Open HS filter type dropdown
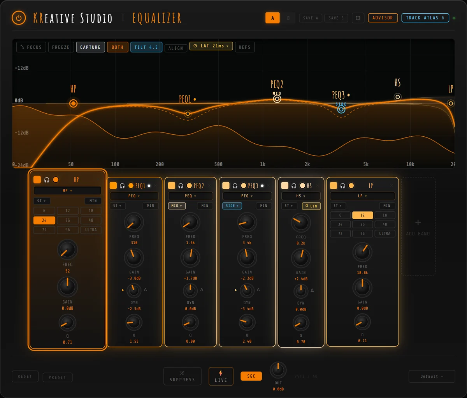467x398 pixels. (301, 196)
